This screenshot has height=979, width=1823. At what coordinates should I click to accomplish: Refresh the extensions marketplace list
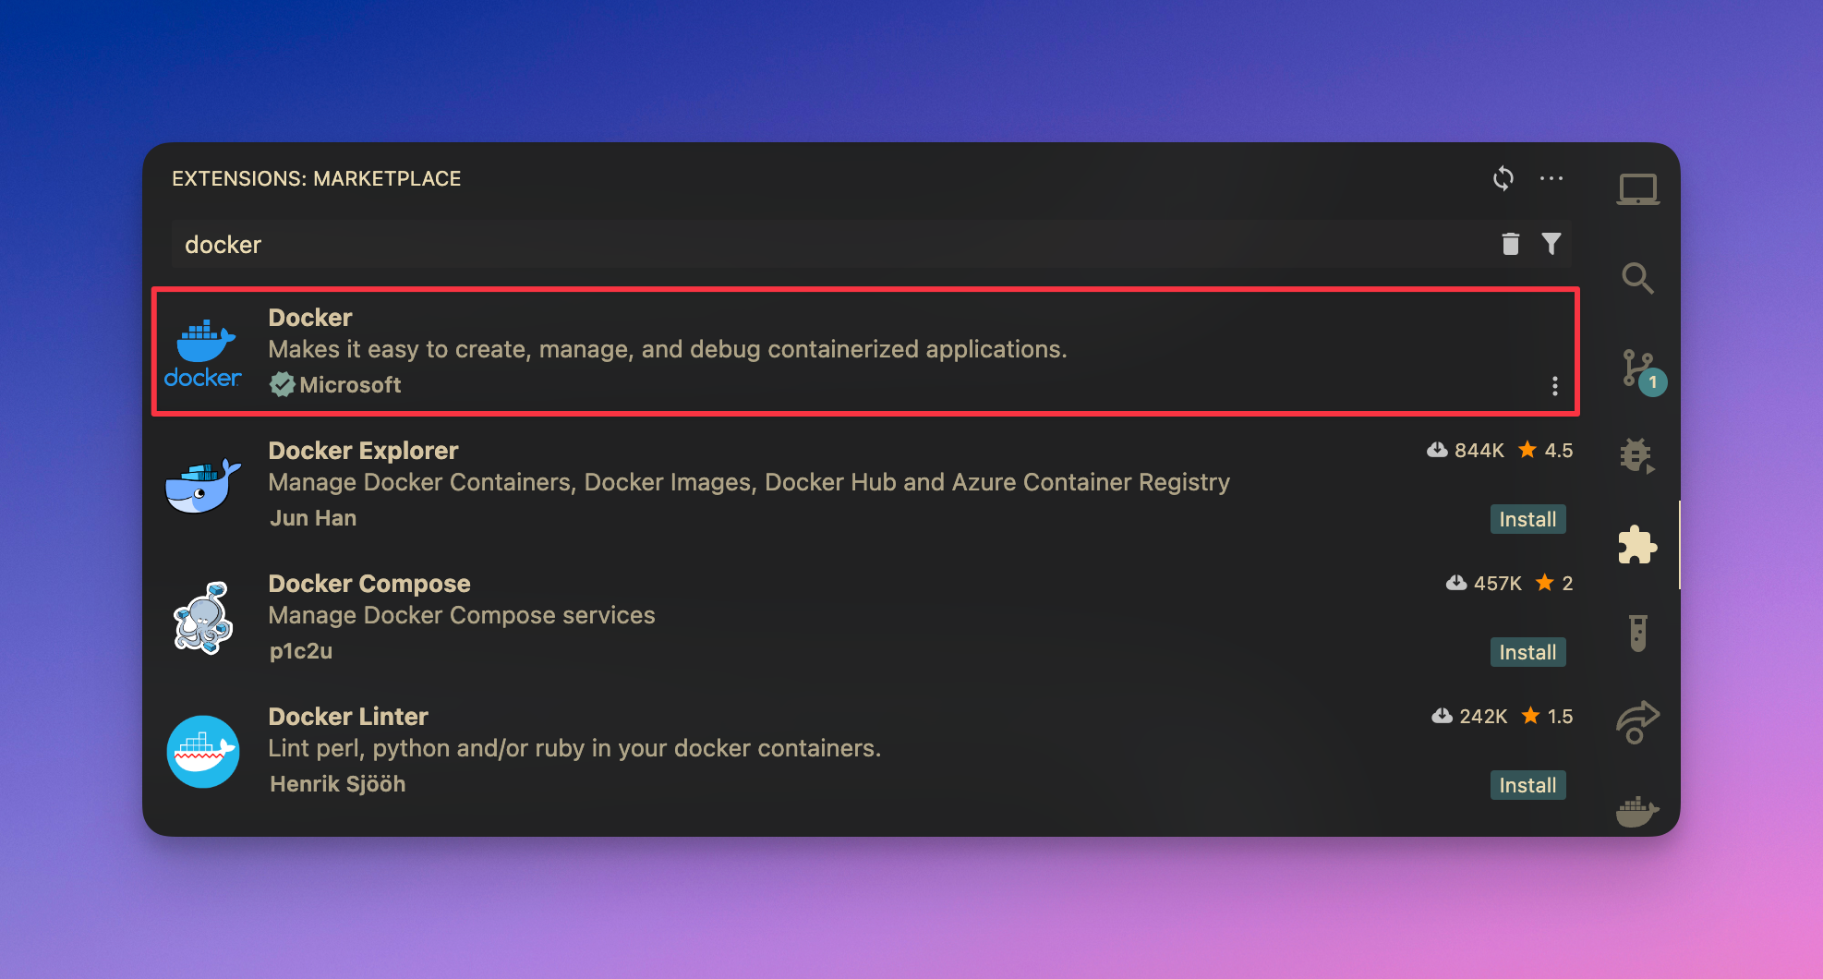tap(1503, 178)
